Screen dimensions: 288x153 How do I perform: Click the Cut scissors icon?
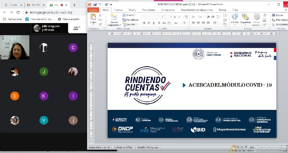[100, 15]
